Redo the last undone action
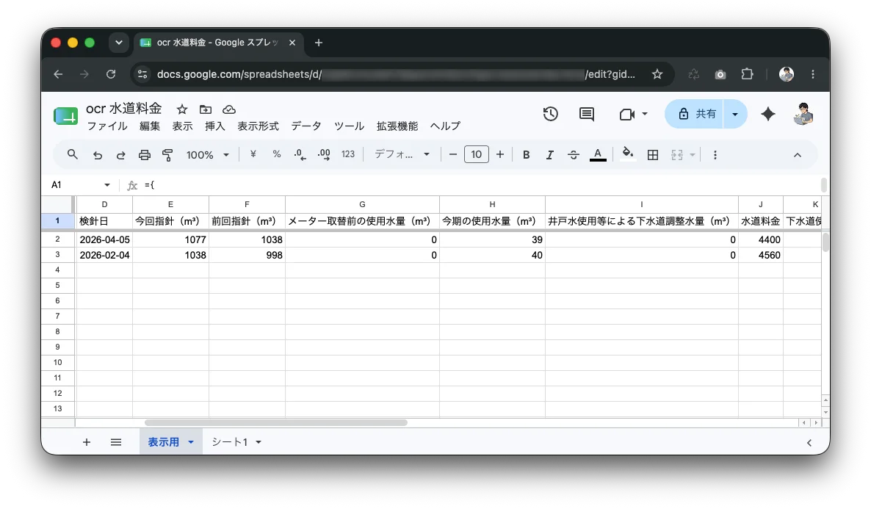Image resolution: width=871 pixels, height=509 pixels. coord(120,155)
